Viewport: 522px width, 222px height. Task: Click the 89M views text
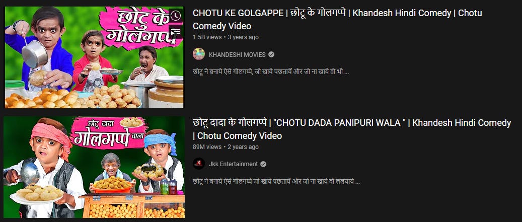[x=207, y=147]
